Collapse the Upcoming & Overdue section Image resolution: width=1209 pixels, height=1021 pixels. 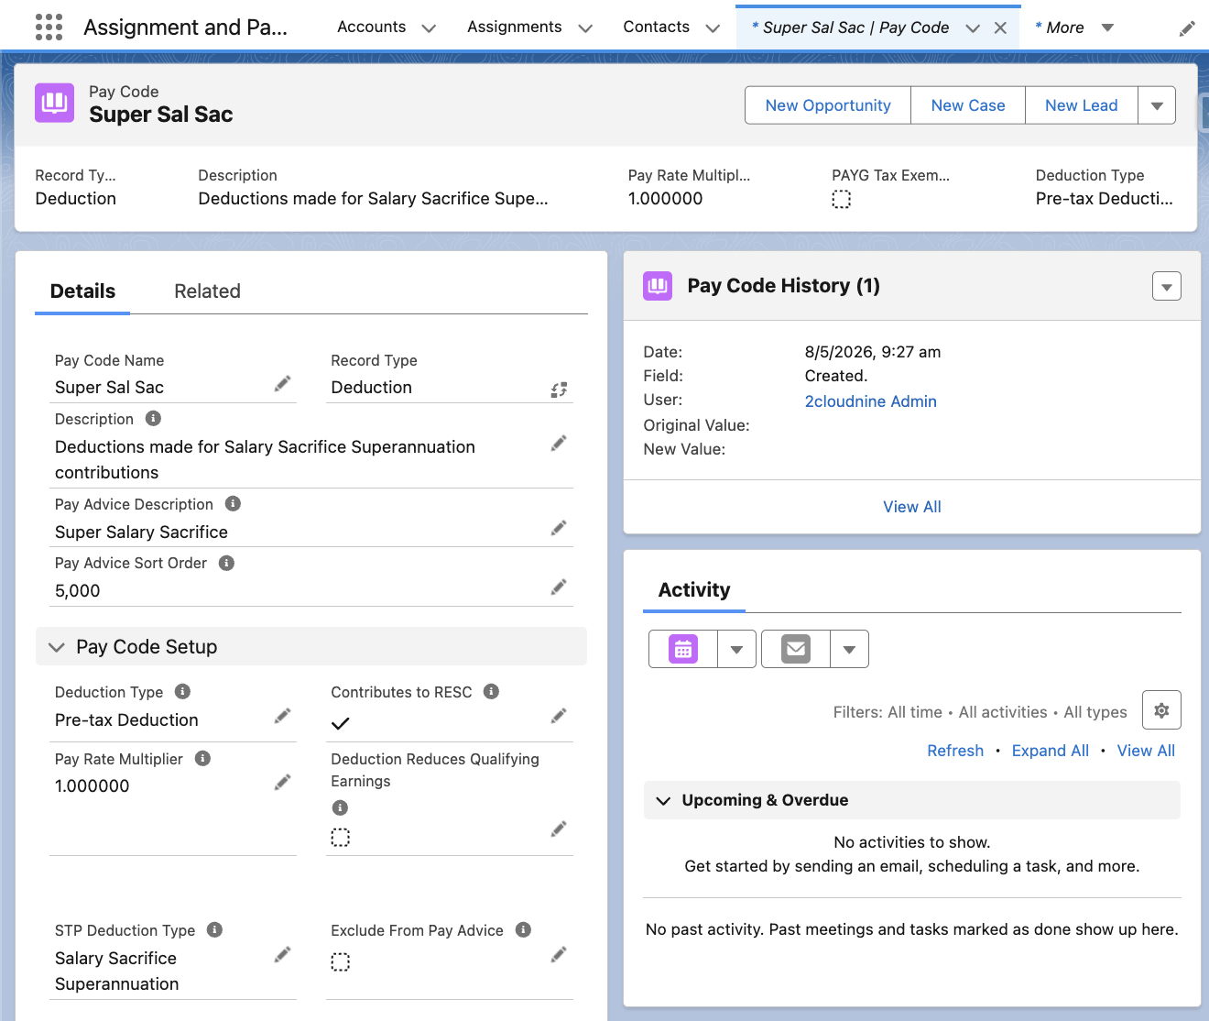(x=663, y=800)
